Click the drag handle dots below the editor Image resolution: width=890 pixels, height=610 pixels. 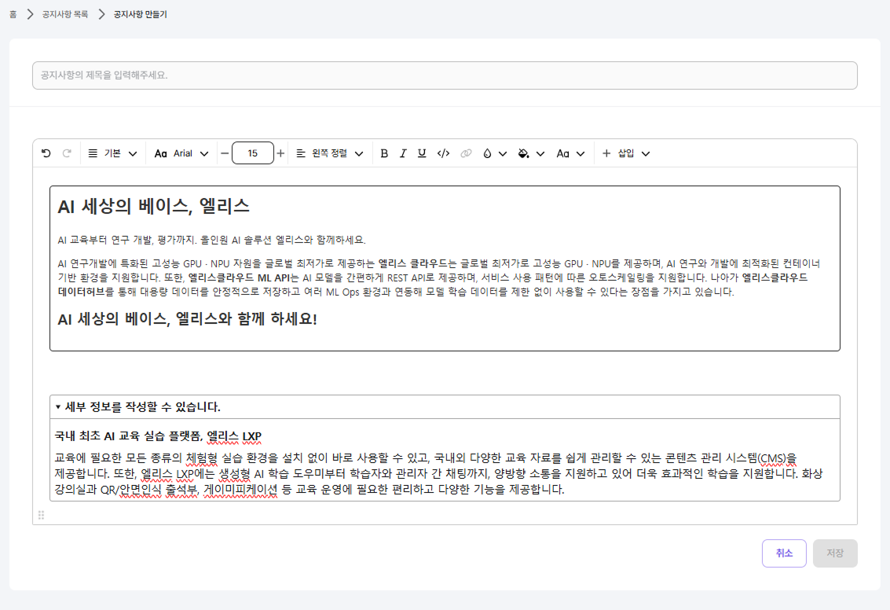click(41, 515)
